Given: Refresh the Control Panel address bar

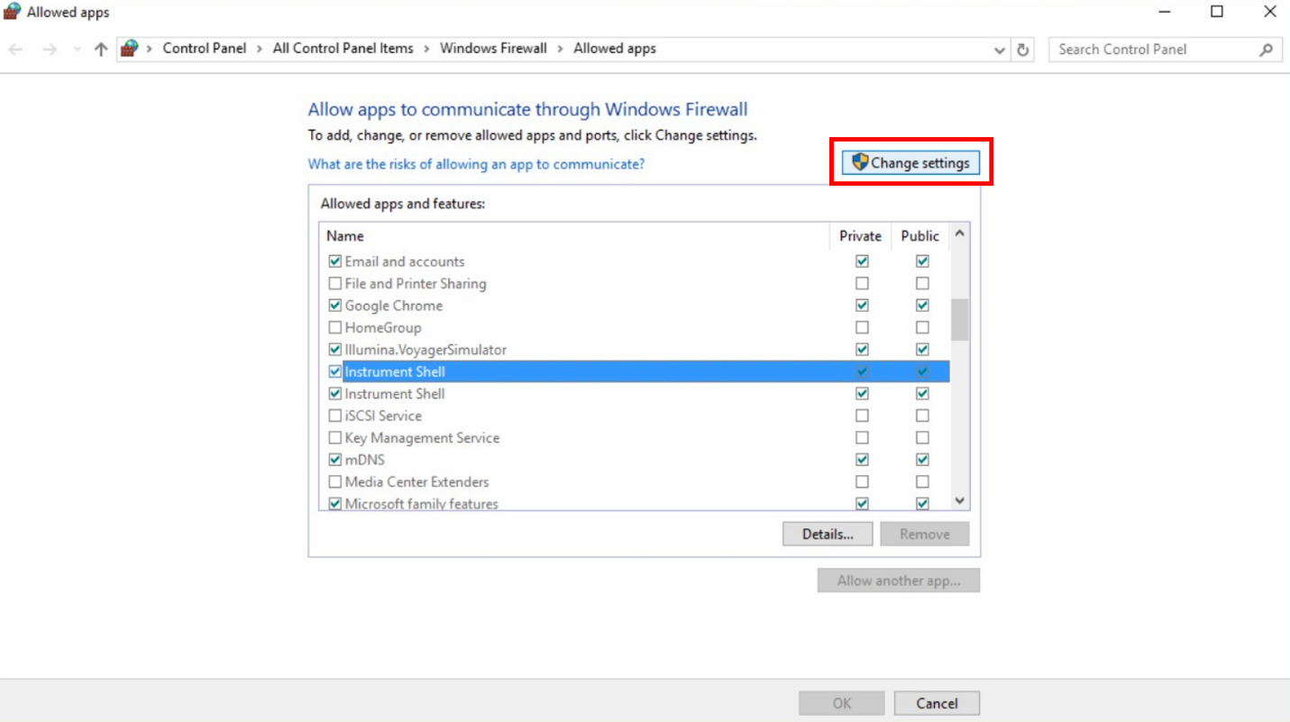Looking at the screenshot, I should click(1022, 50).
